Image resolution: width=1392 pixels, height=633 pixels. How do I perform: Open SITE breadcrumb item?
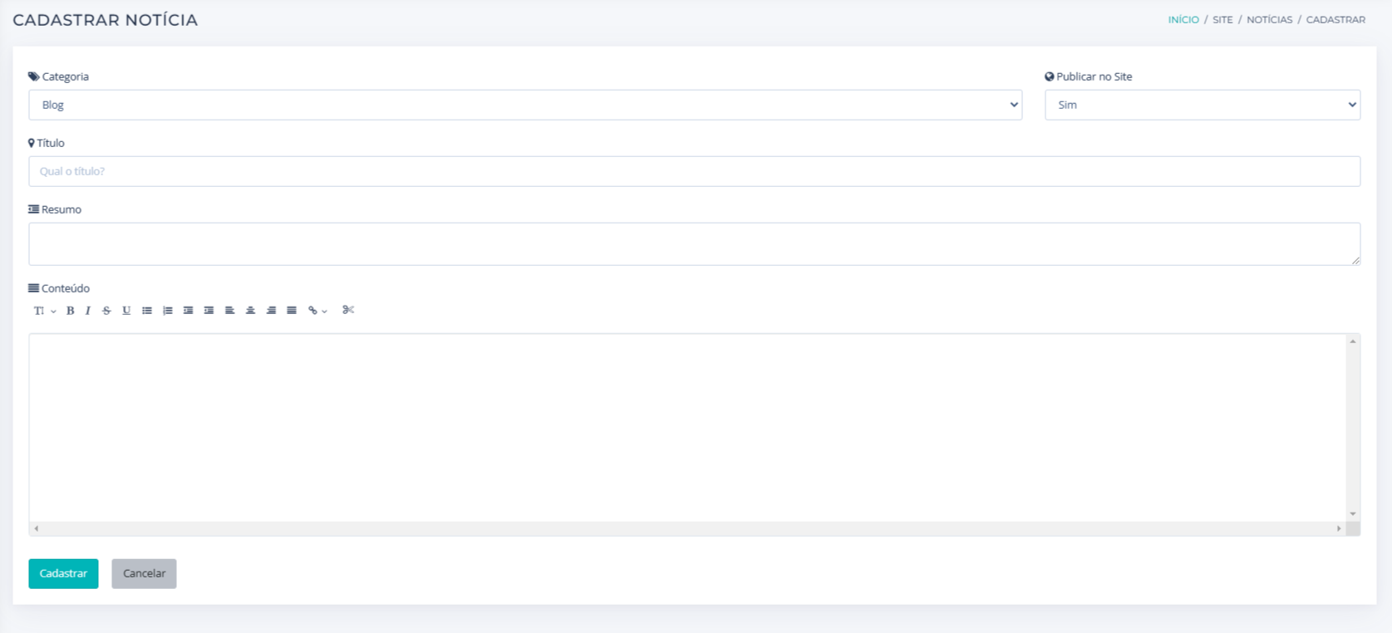click(x=1222, y=20)
